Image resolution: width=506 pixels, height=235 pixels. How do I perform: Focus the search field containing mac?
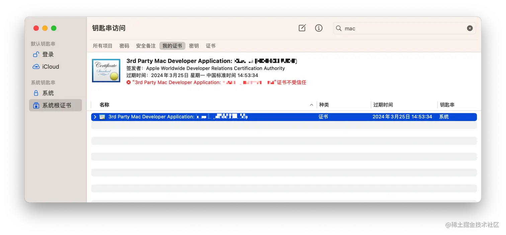coord(404,28)
